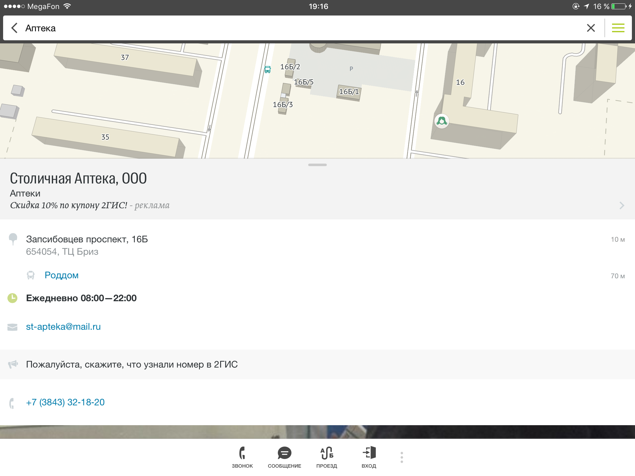Image resolution: width=635 pixels, height=476 pixels.
Task: Tap building 37 on the map
Action: 125,57
